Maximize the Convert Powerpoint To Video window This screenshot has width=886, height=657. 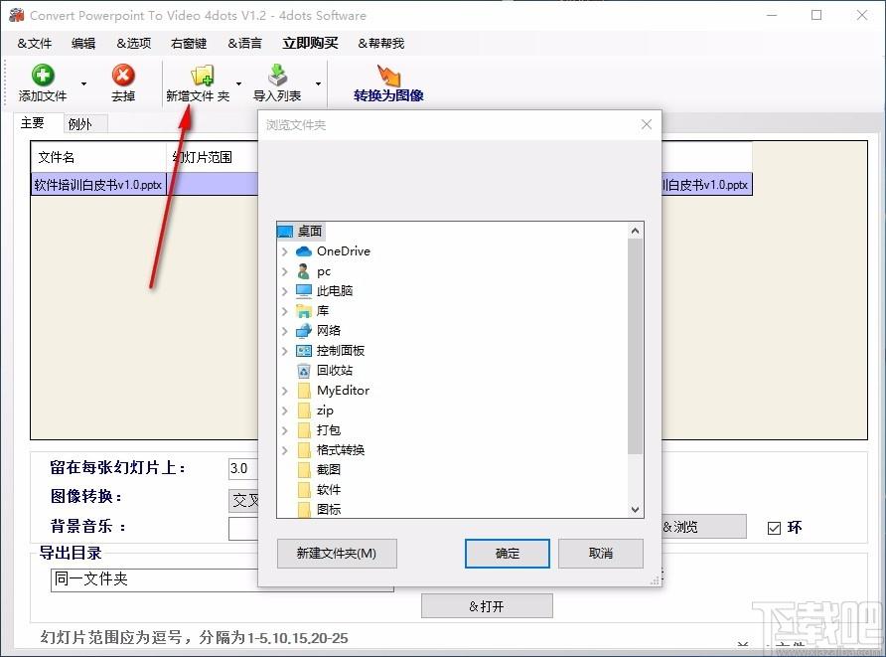[816, 15]
